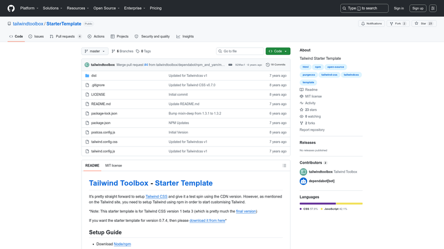The width and height of the screenshot is (444, 249).
Task: Click the Pricing link
Action: click(x=156, y=8)
